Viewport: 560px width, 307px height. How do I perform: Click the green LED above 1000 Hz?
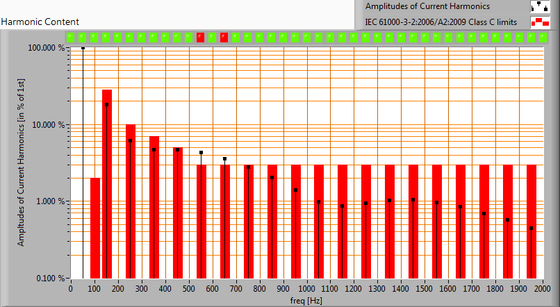click(x=306, y=37)
